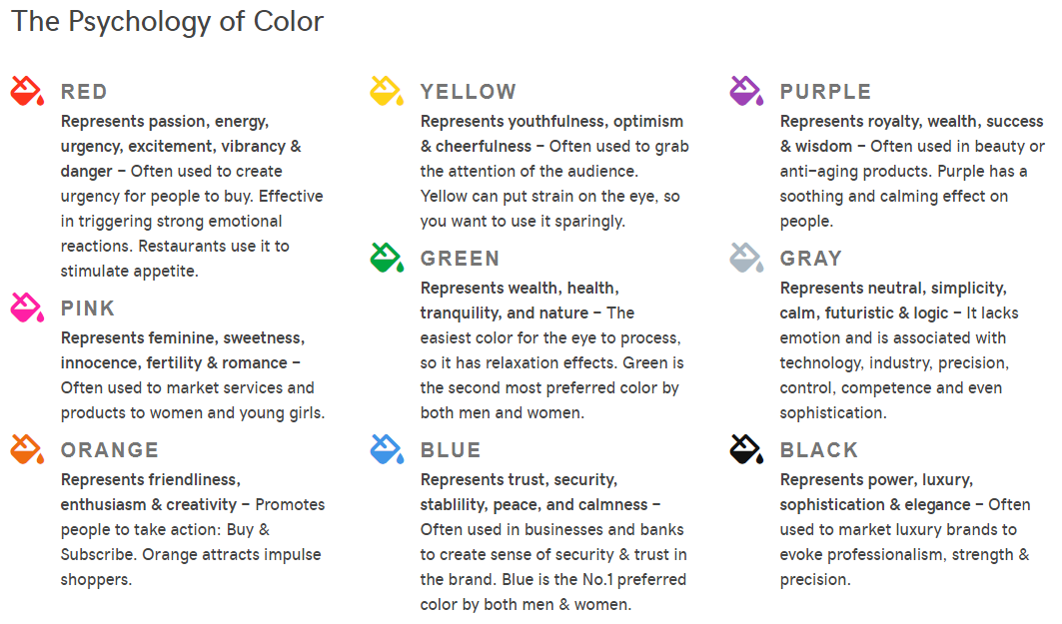
Task: Click the title The Psychology of Color
Action: [167, 22]
